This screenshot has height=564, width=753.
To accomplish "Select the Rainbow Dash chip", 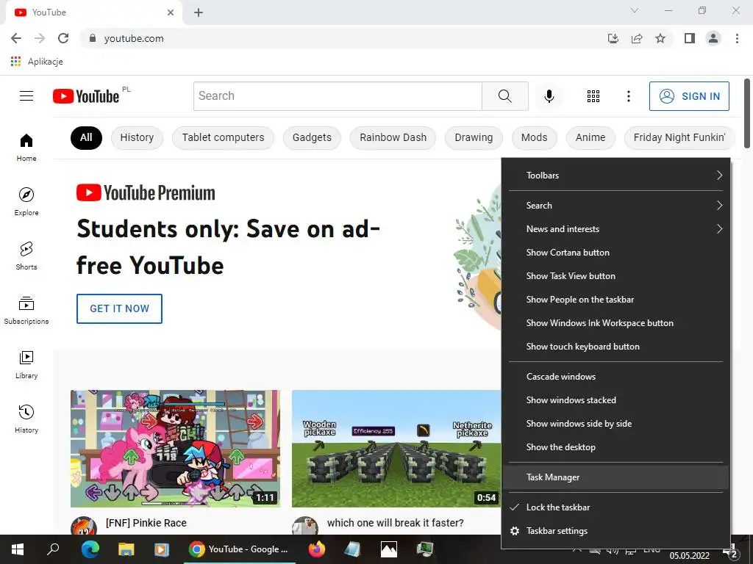I will pos(393,137).
